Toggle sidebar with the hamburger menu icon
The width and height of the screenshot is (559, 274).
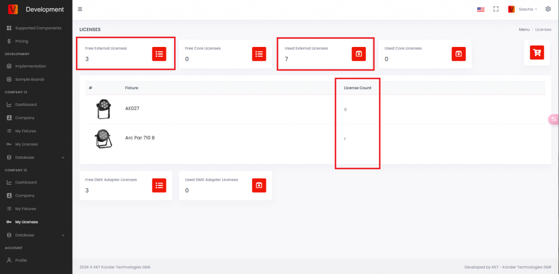tap(81, 9)
